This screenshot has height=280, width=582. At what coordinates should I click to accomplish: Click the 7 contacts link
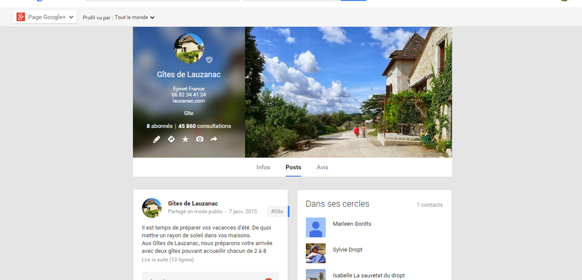coord(430,204)
